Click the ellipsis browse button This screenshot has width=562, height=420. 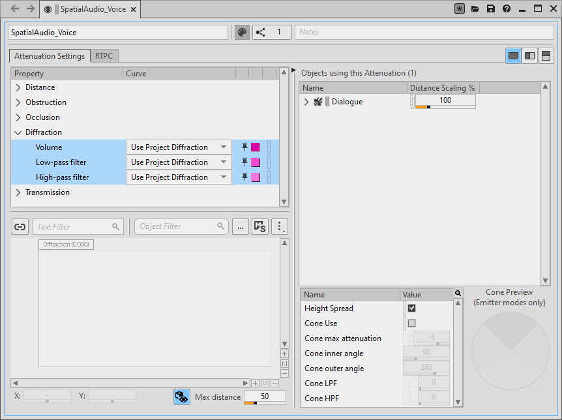pyautogui.click(x=240, y=226)
